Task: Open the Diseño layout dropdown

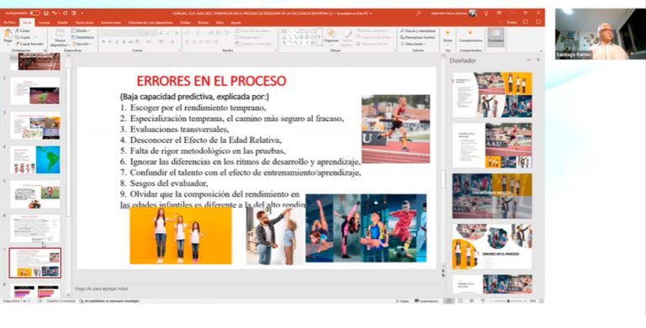Action: [81, 31]
